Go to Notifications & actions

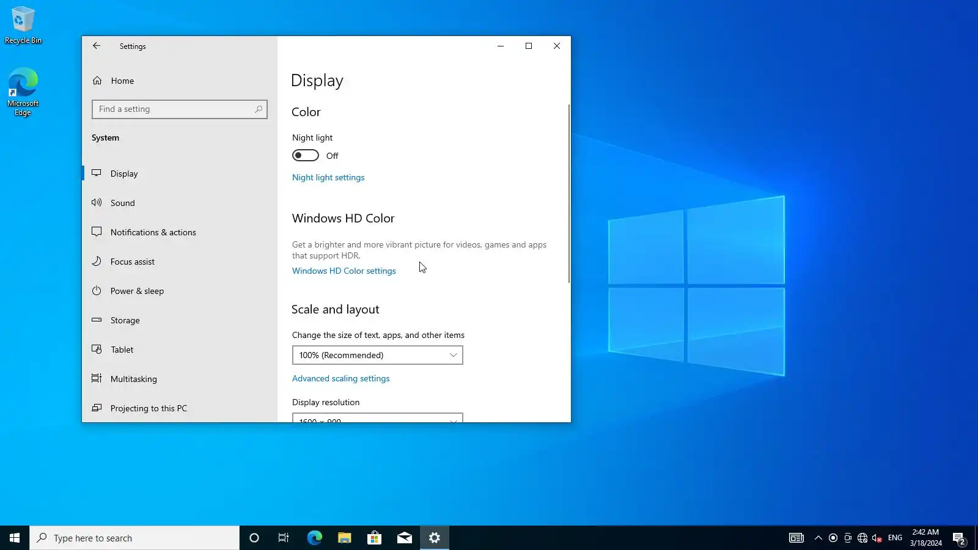point(180,232)
